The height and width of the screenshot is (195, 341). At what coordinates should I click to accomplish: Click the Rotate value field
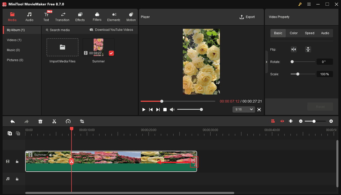point(325,62)
